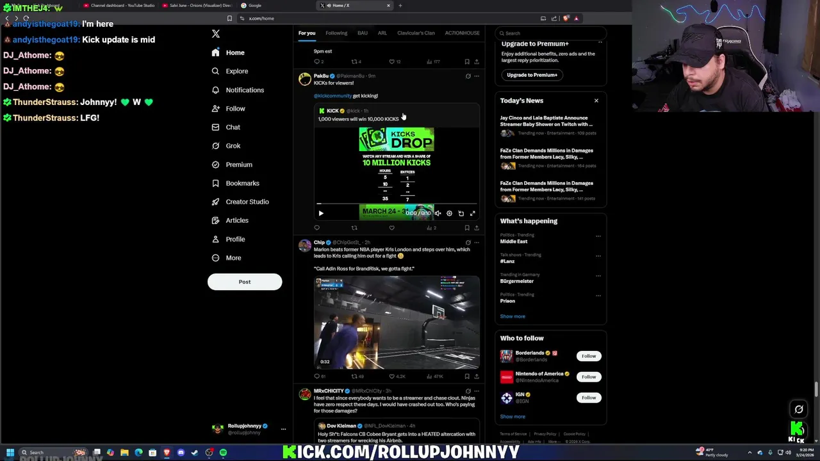The image size is (820, 461).
Task: Switch to the Following tab
Action: pyautogui.click(x=336, y=33)
